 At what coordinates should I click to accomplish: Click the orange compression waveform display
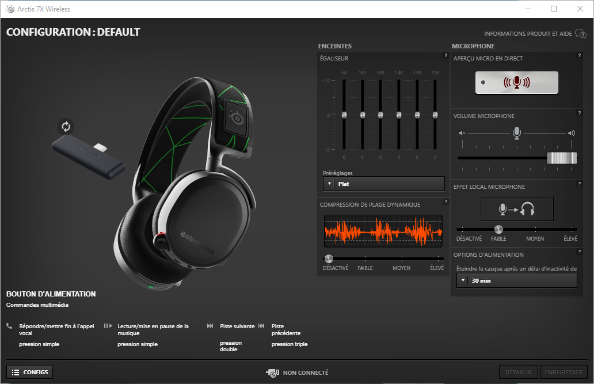point(383,231)
